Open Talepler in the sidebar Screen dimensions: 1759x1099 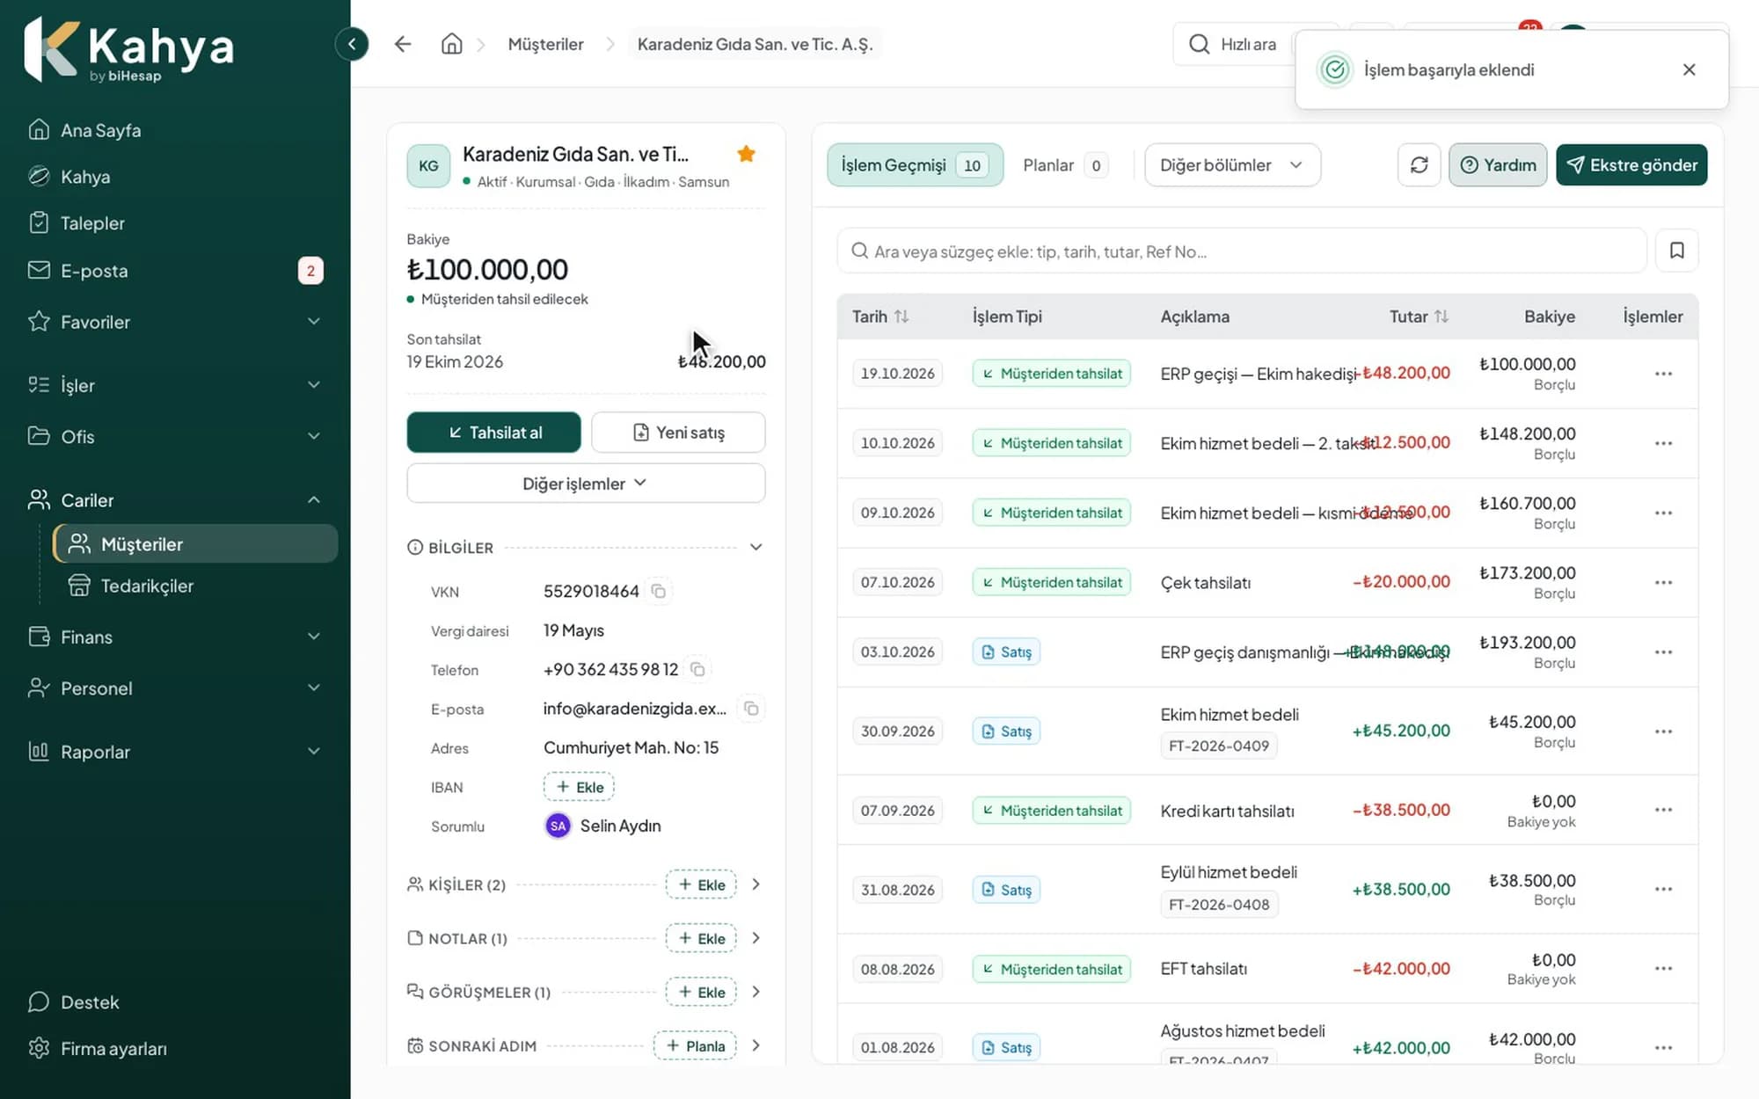click(x=176, y=223)
